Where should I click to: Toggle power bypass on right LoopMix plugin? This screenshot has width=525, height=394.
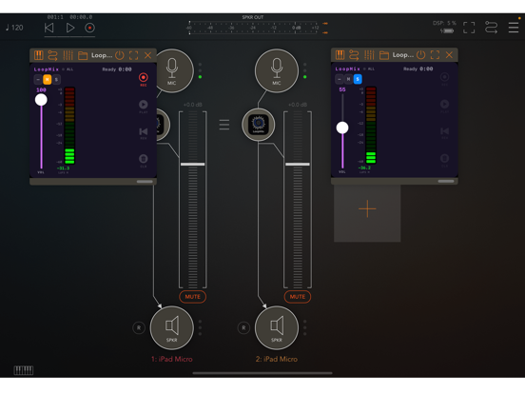coord(421,54)
